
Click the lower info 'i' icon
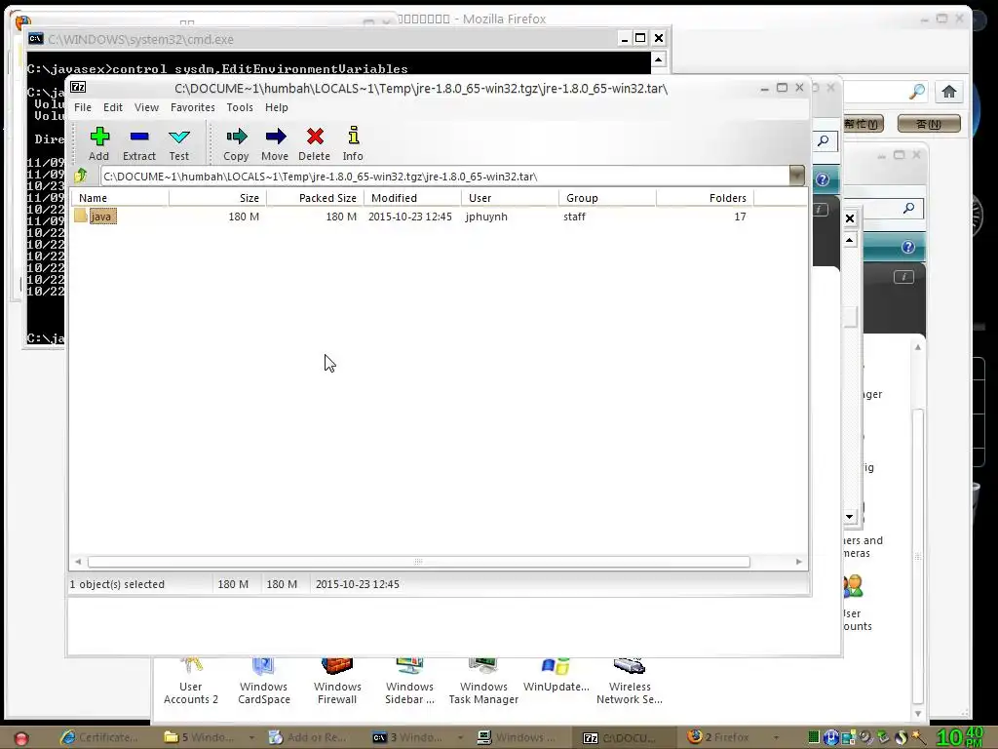[x=903, y=276]
